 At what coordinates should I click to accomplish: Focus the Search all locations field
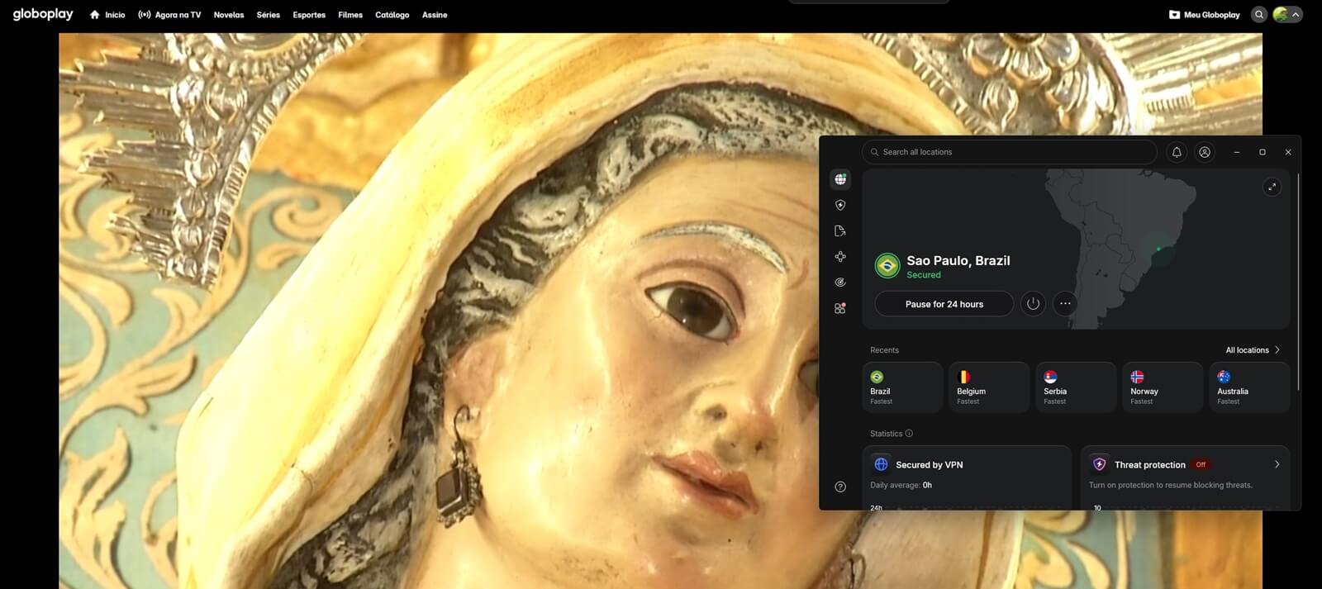point(1010,152)
